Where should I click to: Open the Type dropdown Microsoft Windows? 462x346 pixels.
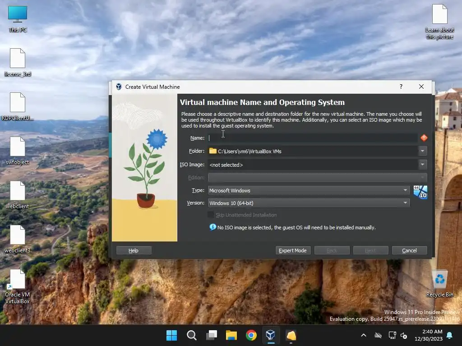309,191
